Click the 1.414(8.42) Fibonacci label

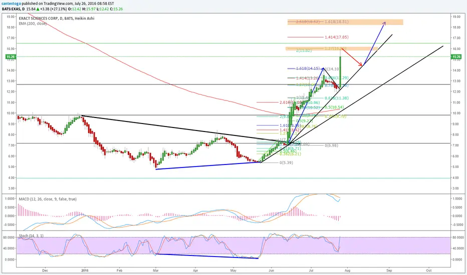coord(291,130)
